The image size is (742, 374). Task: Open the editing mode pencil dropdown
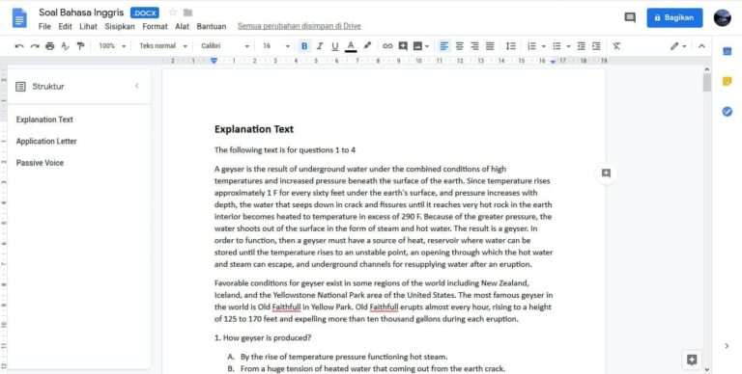tap(678, 46)
